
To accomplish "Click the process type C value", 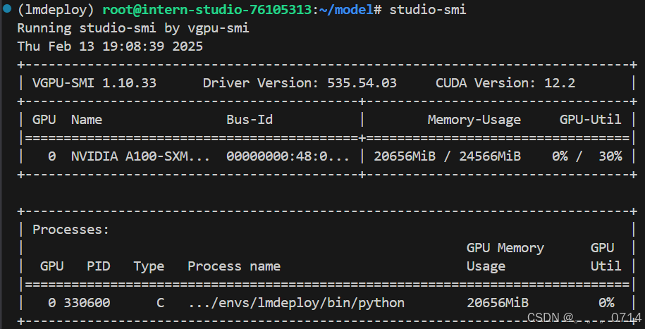I will click(x=161, y=303).
